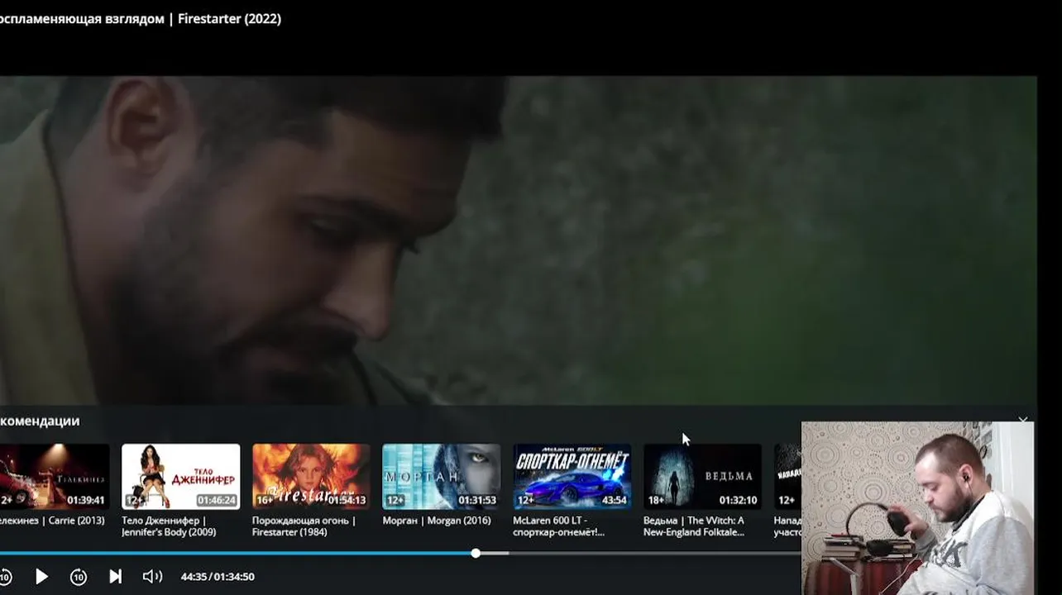Skip forward 10 seconds
This screenshot has height=595, width=1062.
point(79,577)
